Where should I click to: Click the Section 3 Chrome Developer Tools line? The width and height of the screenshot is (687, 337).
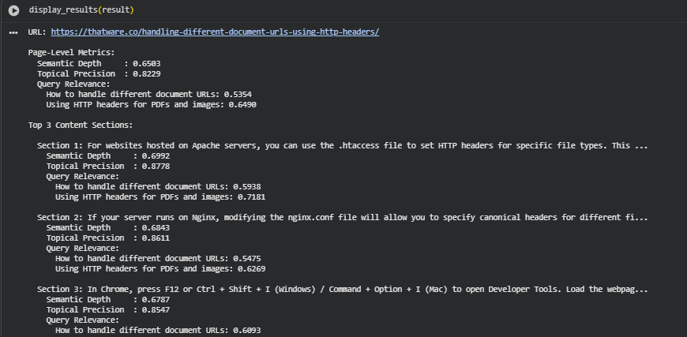343,289
